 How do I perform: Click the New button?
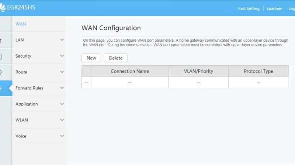click(91, 58)
